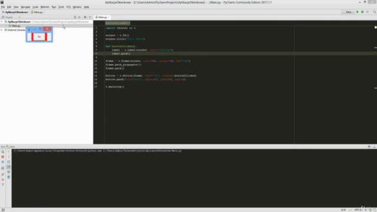Expand the External Libraries node
The width and height of the screenshot is (377, 212).
[2, 30]
